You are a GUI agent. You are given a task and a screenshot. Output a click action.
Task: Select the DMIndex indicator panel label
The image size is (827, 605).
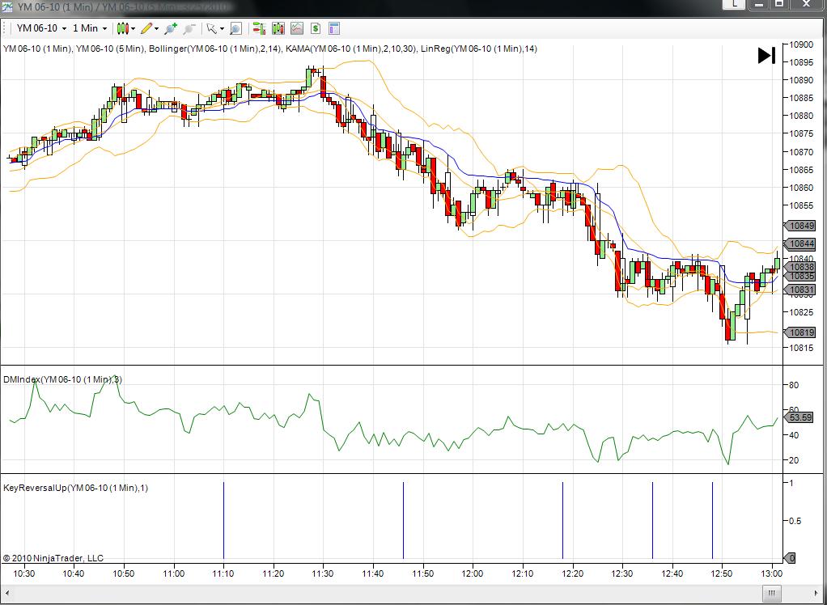(62, 379)
